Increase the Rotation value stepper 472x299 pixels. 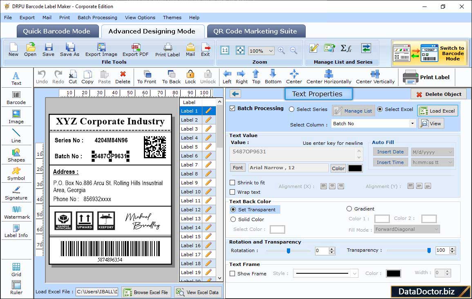coord(332,249)
